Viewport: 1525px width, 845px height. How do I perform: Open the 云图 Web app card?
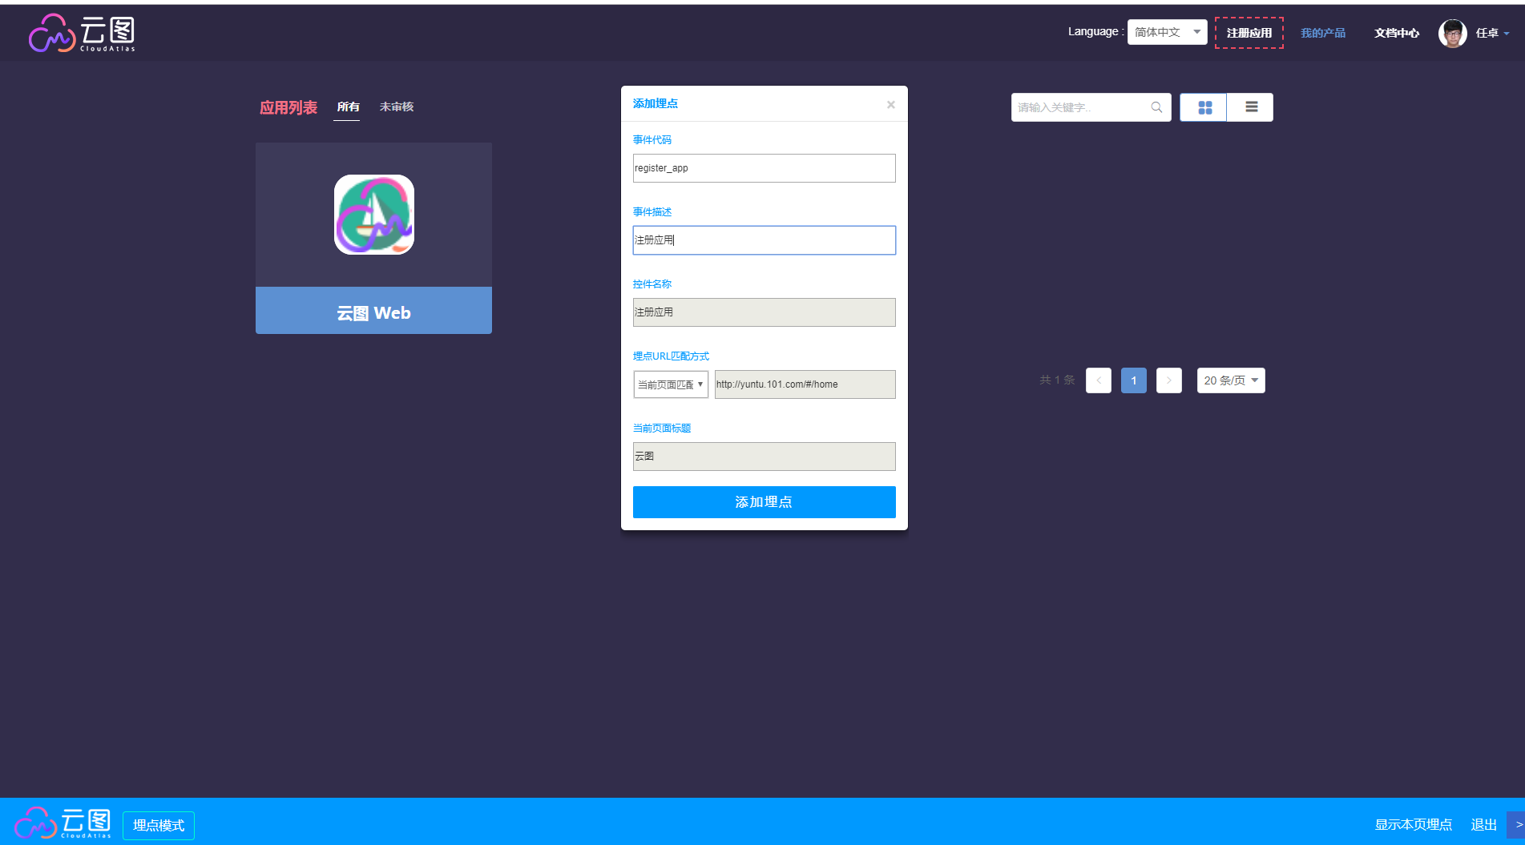pyautogui.click(x=373, y=238)
